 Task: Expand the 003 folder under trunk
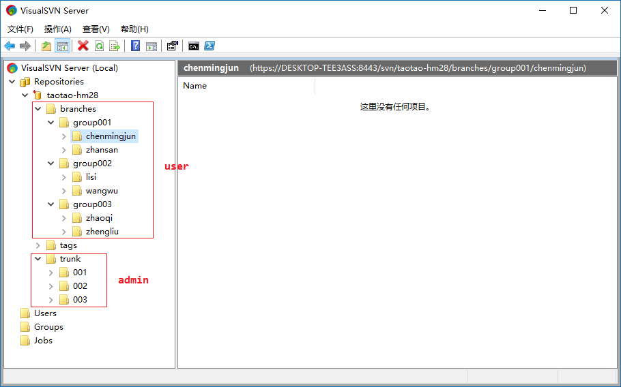[51, 300]
